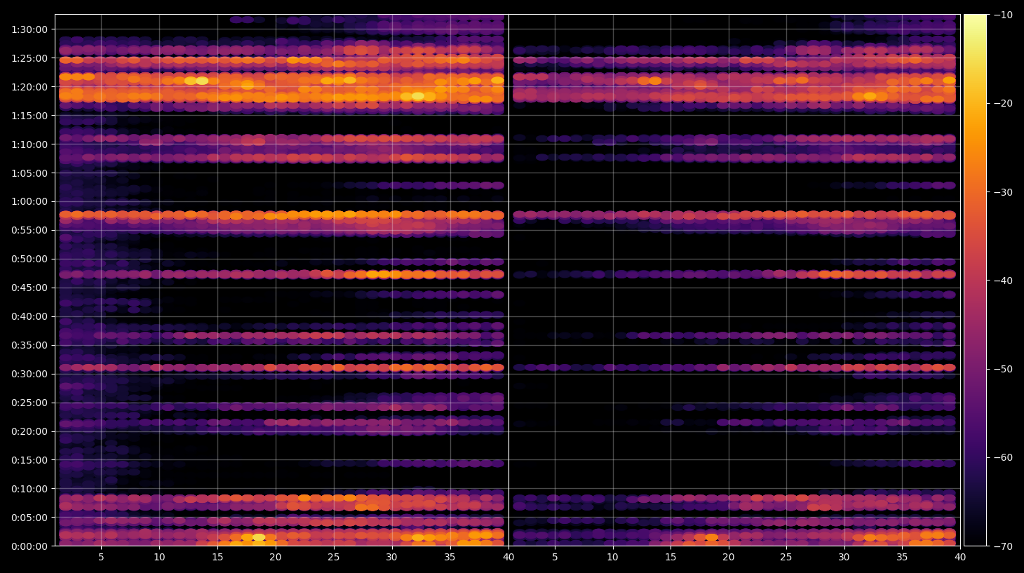Select x-axis label 25 of the left plot
Screen dimensions: 1024x573
(333, 558)
